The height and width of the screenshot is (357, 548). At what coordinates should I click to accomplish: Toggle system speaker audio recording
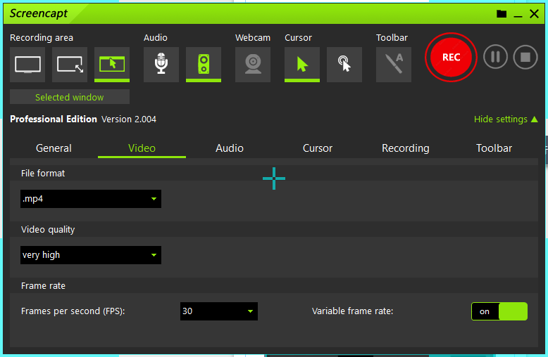[204, 65]
